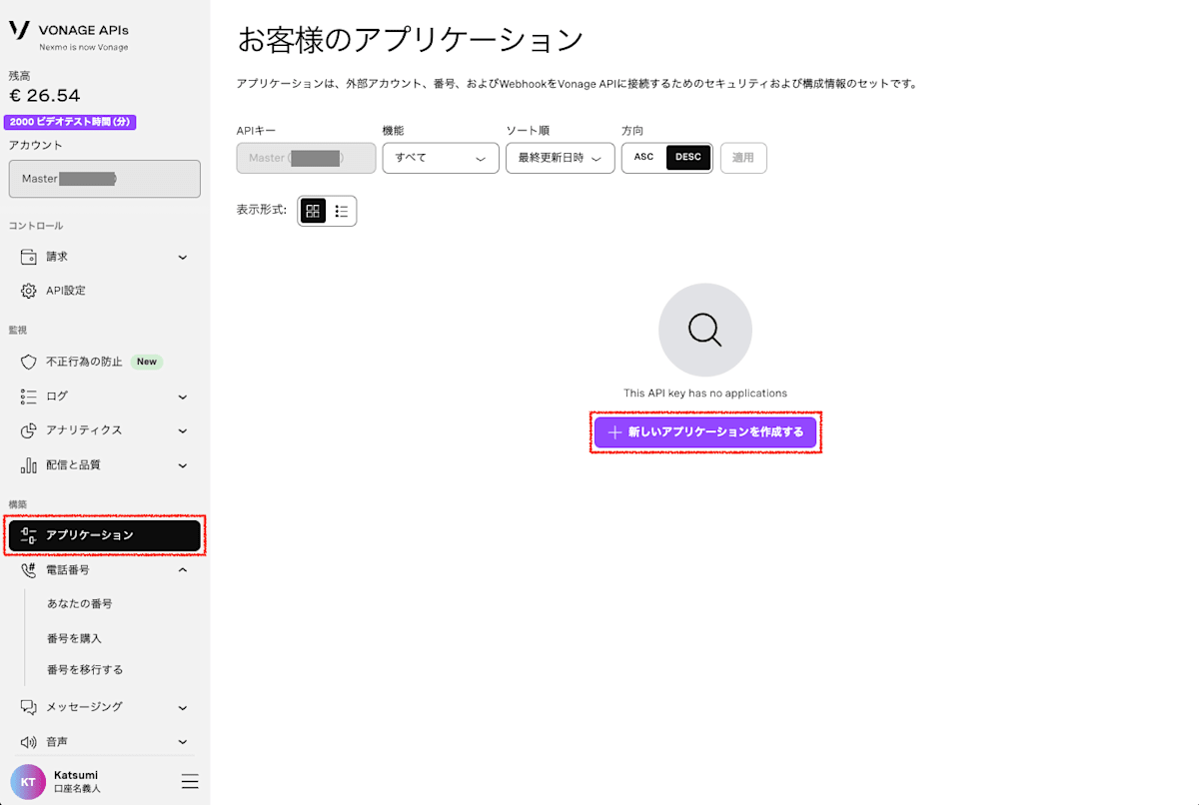Select ASC sort direction
The width and height of the screenshot is (1199, 805).
tap(644, 158)
